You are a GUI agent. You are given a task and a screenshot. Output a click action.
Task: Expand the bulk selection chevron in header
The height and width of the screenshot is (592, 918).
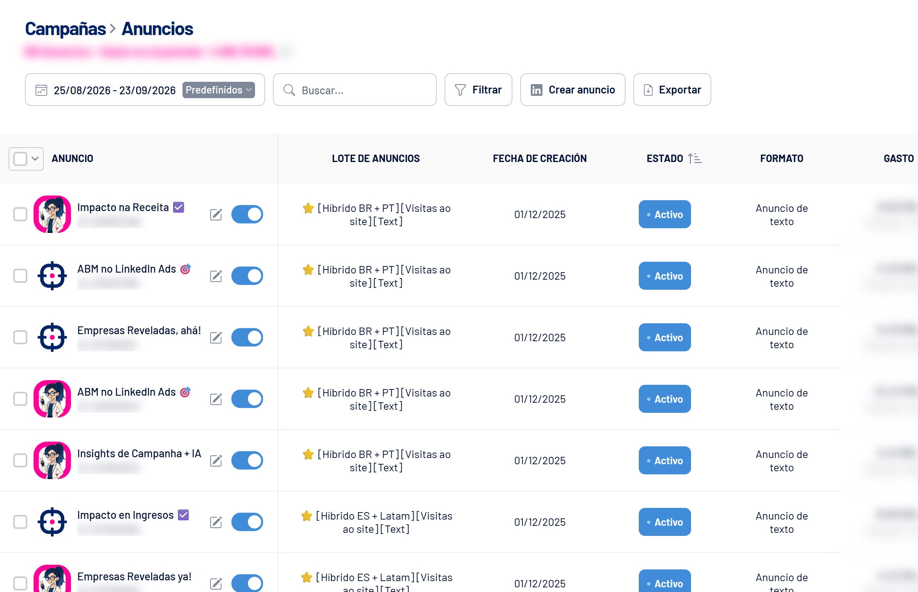click(35, 159)
